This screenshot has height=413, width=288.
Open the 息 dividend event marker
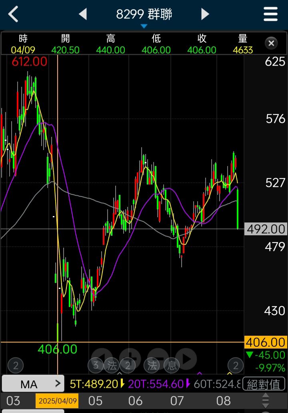tap(172, 366)
